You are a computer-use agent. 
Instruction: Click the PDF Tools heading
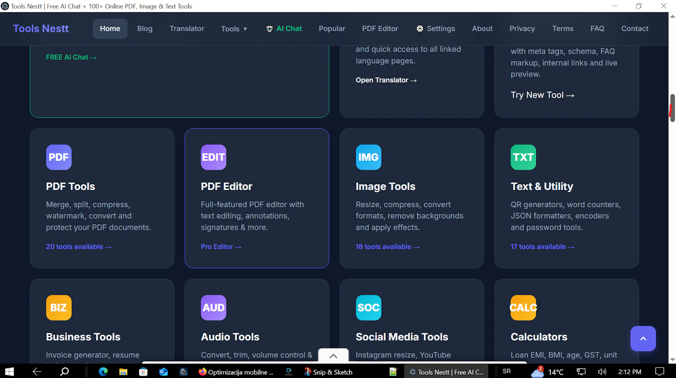click(x=71, y=186)
